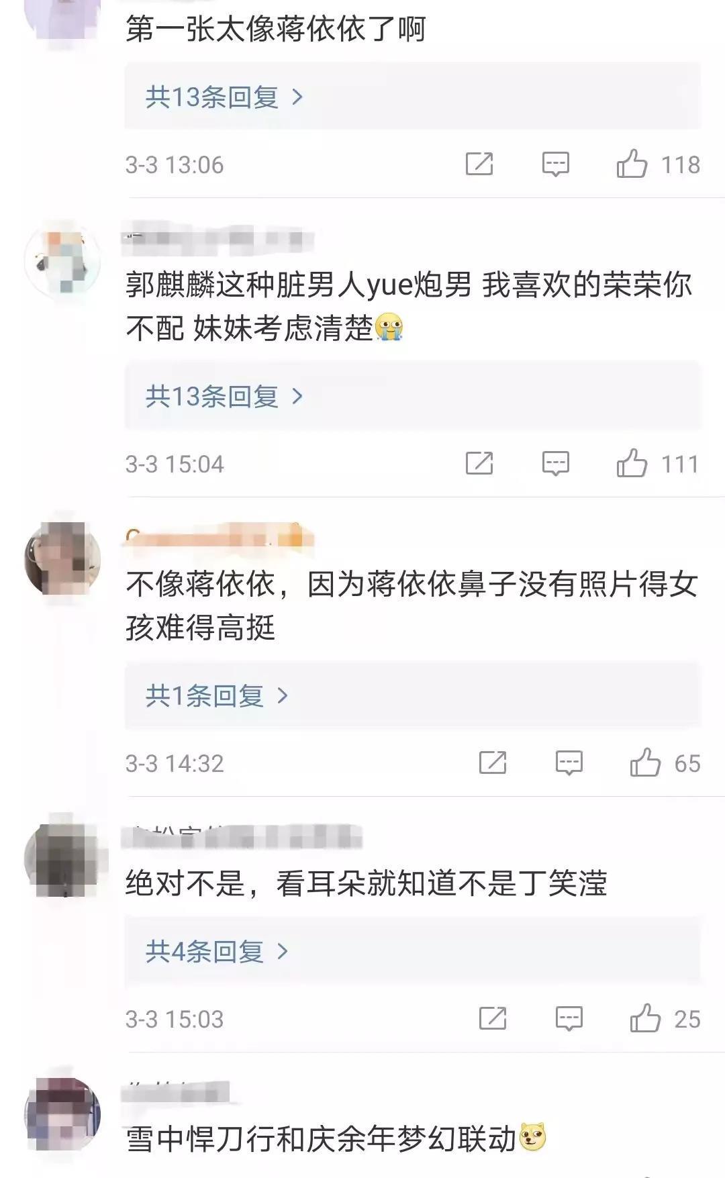Like the comment with 65 likes
This screenshot has height=1178, width=725.
click(645, 763)
